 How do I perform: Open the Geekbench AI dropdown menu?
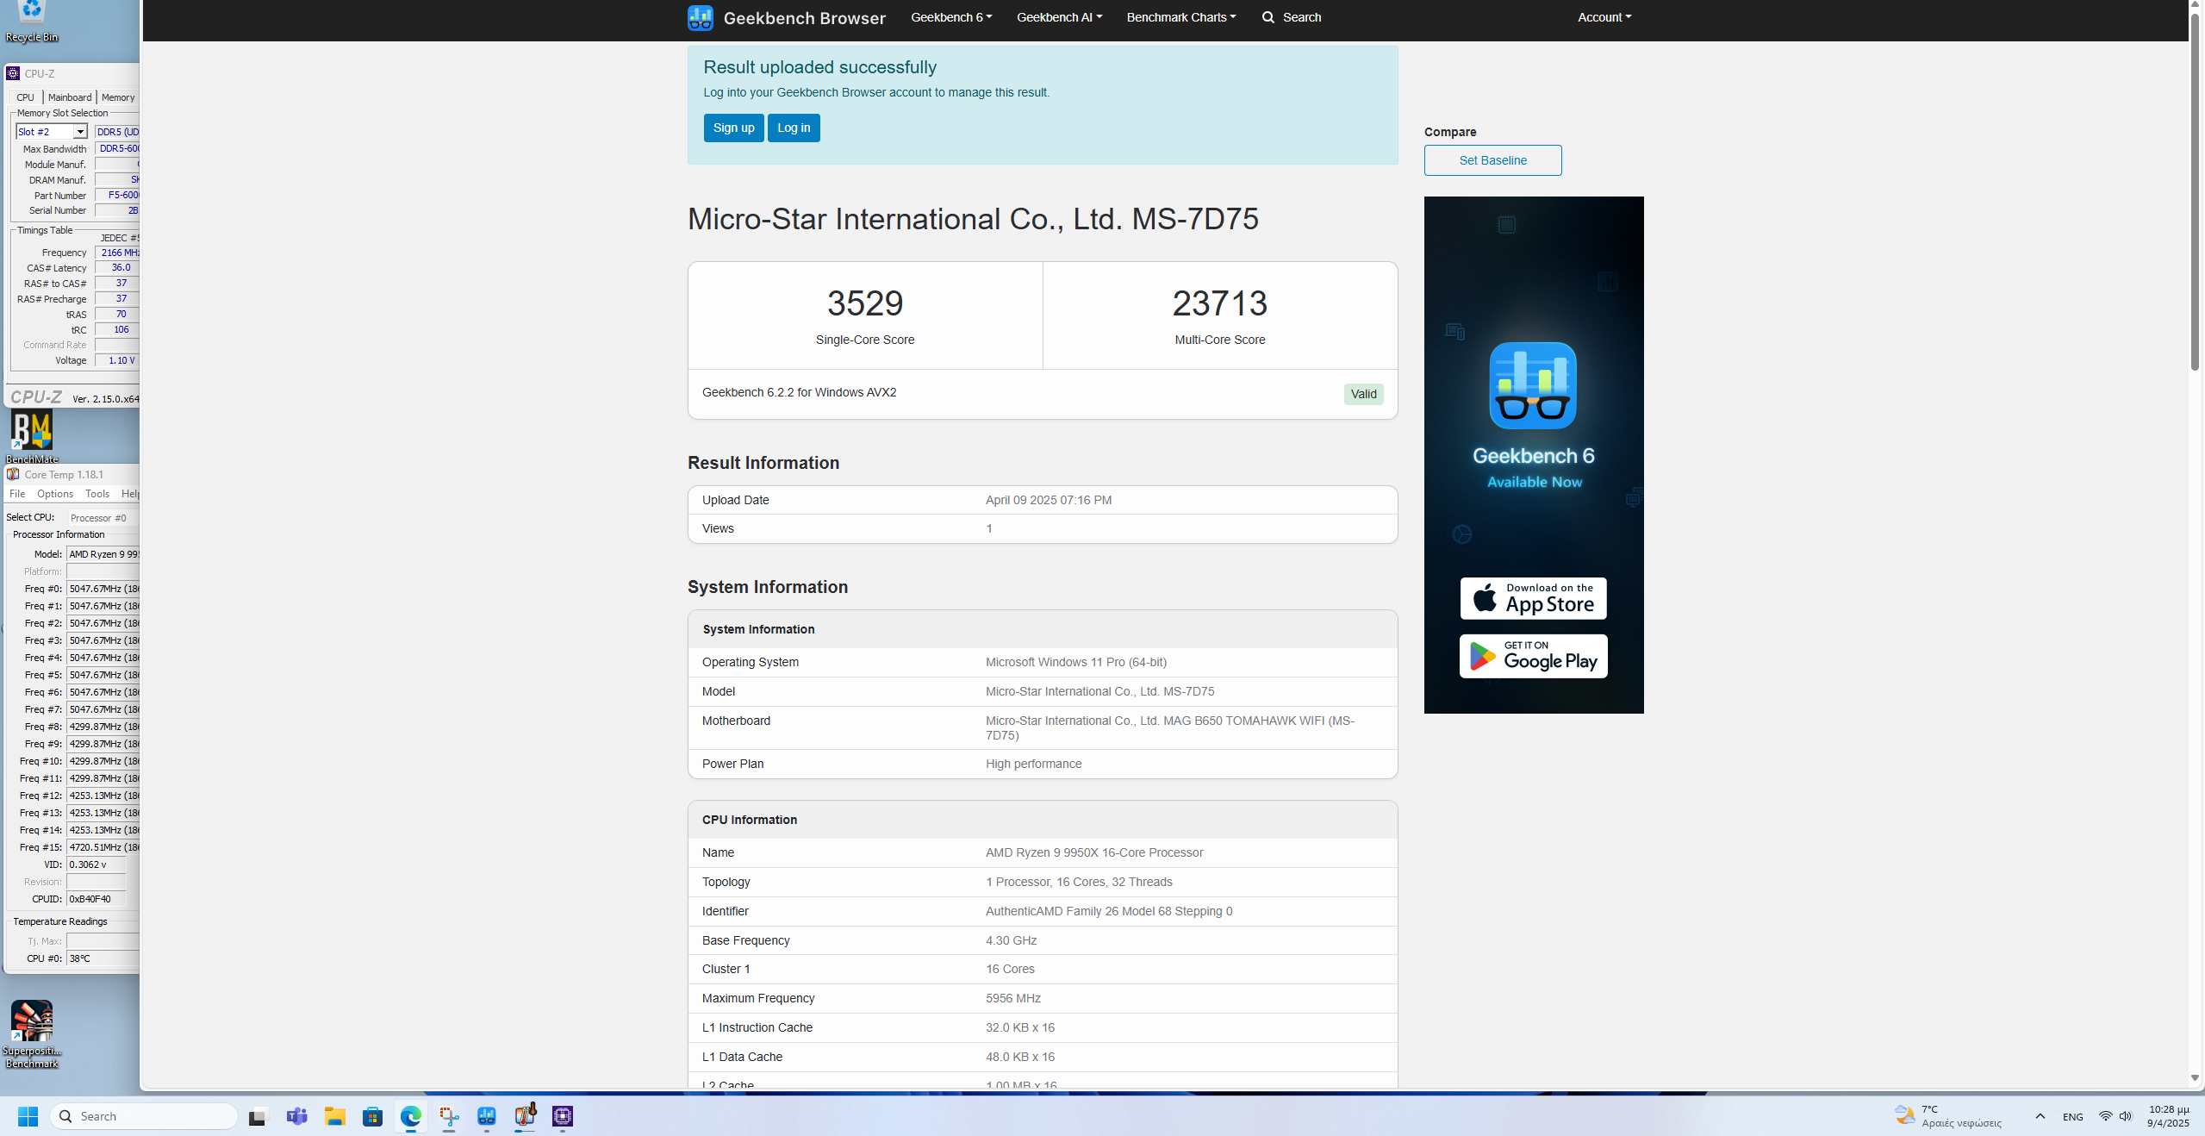tap(1059, 17)
